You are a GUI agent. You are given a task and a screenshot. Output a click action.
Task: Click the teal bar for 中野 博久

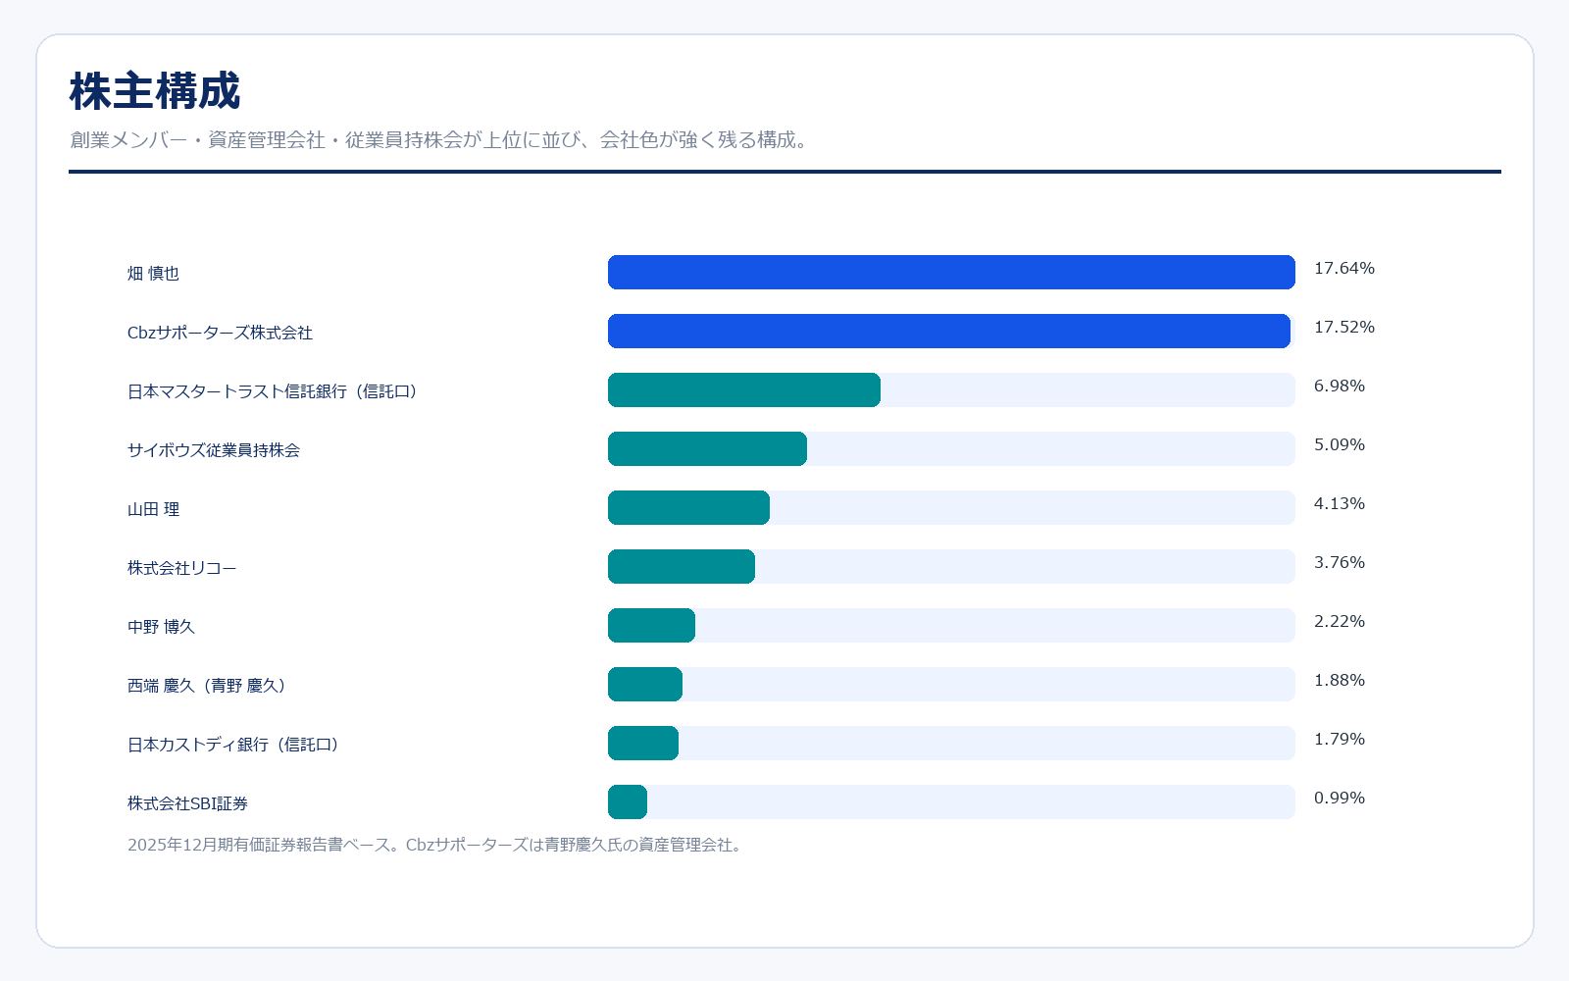(651, 626)
